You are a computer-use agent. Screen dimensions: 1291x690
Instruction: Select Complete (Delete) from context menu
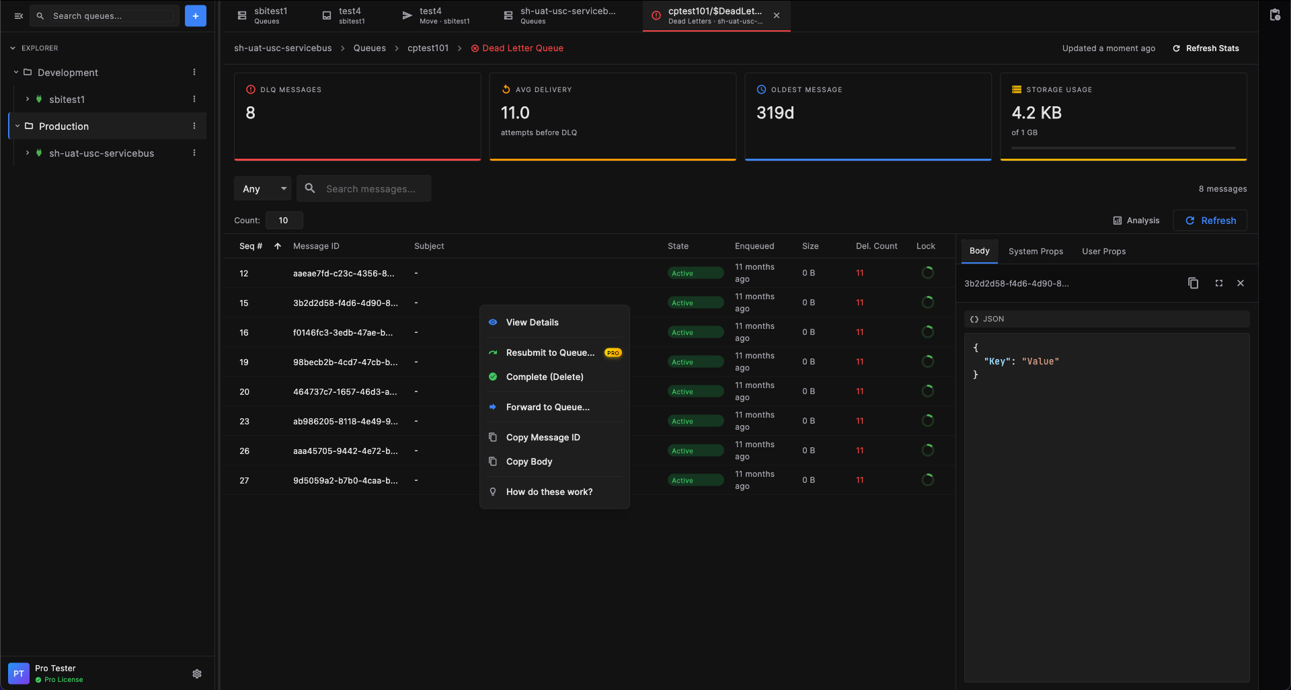click(x=544, y=377)
